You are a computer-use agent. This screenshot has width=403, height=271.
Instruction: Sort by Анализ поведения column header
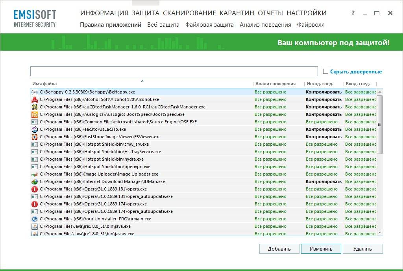(x=275, y=84)
